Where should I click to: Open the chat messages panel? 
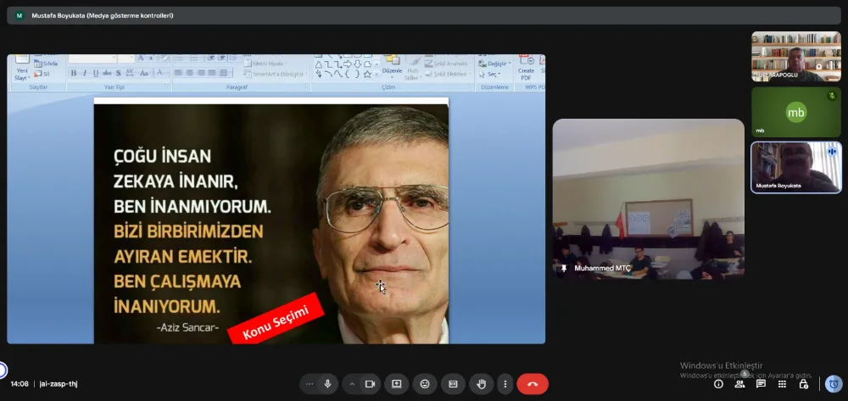click(x=761, y=384)
